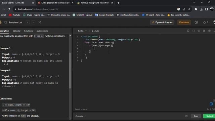This screenshot has height=121, width=215.
Task: Select the Description tab
Action: [4, 31]
